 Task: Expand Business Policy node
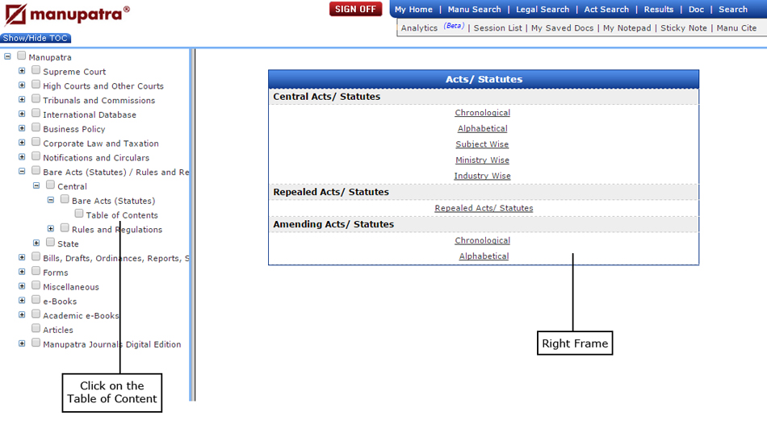coord(22,128)
